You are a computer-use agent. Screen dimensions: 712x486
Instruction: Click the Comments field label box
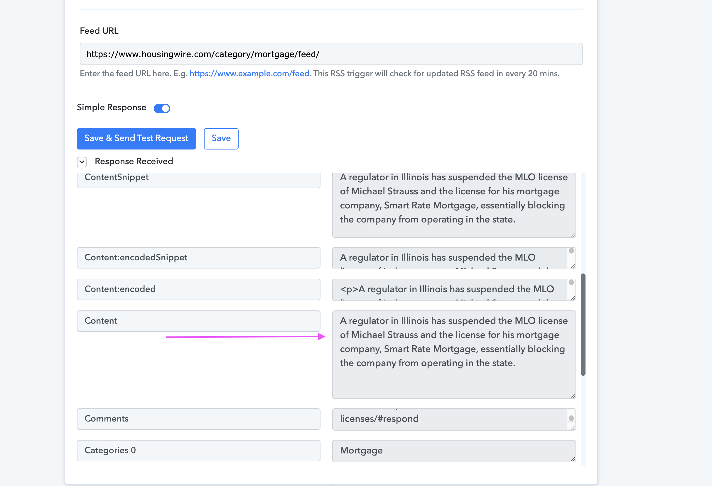coord(198,419)
